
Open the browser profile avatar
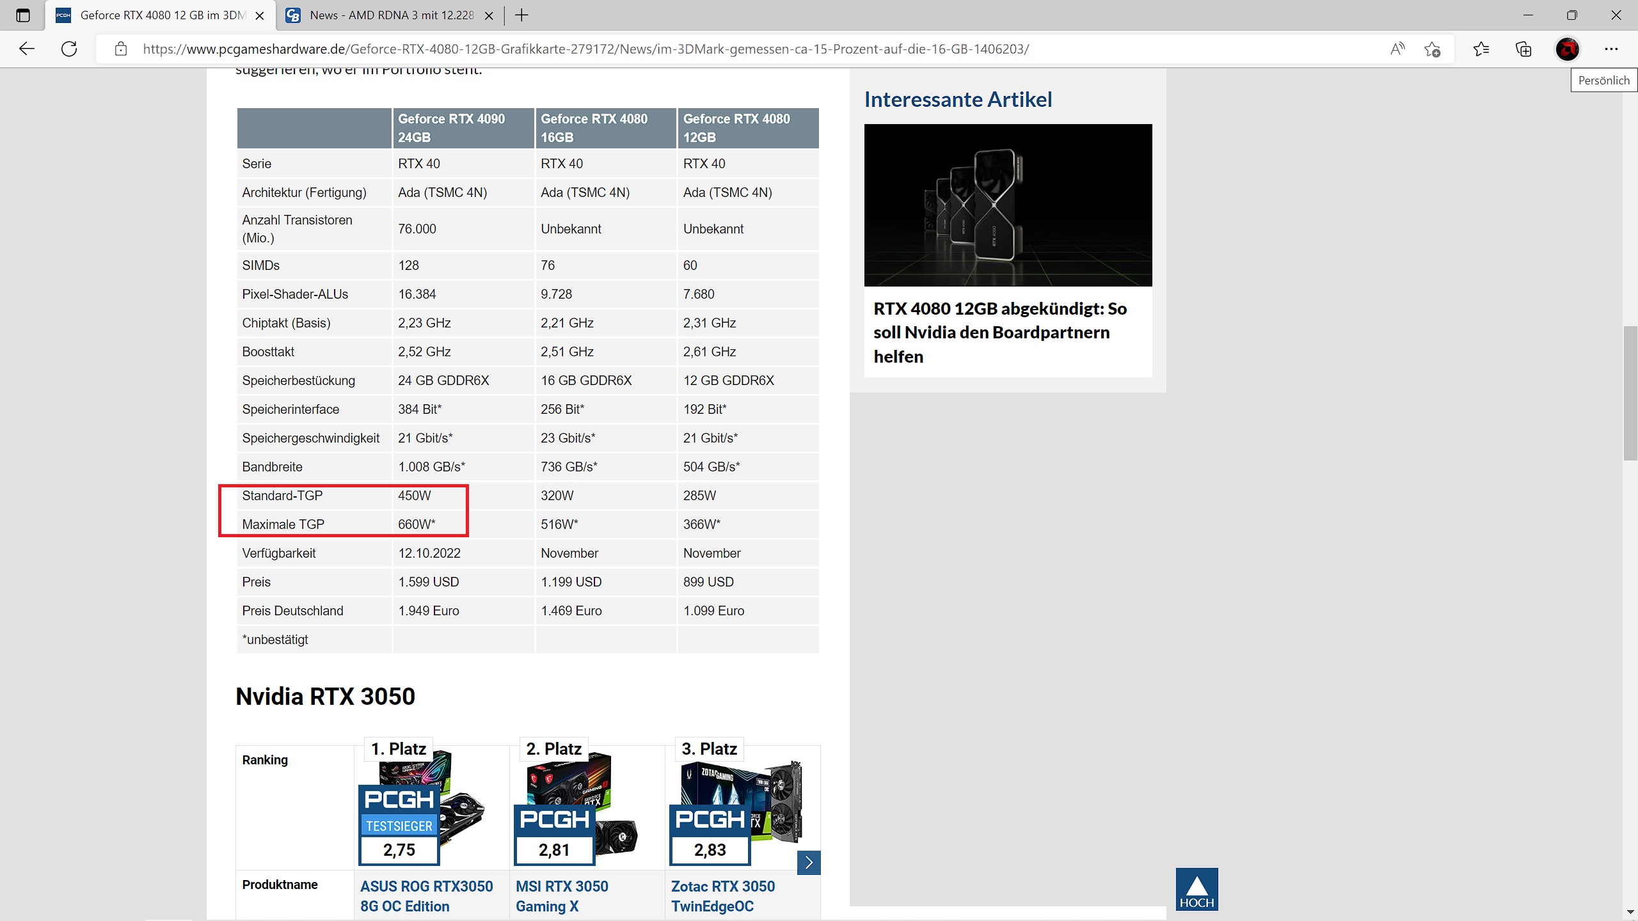tap(1567, 49)
